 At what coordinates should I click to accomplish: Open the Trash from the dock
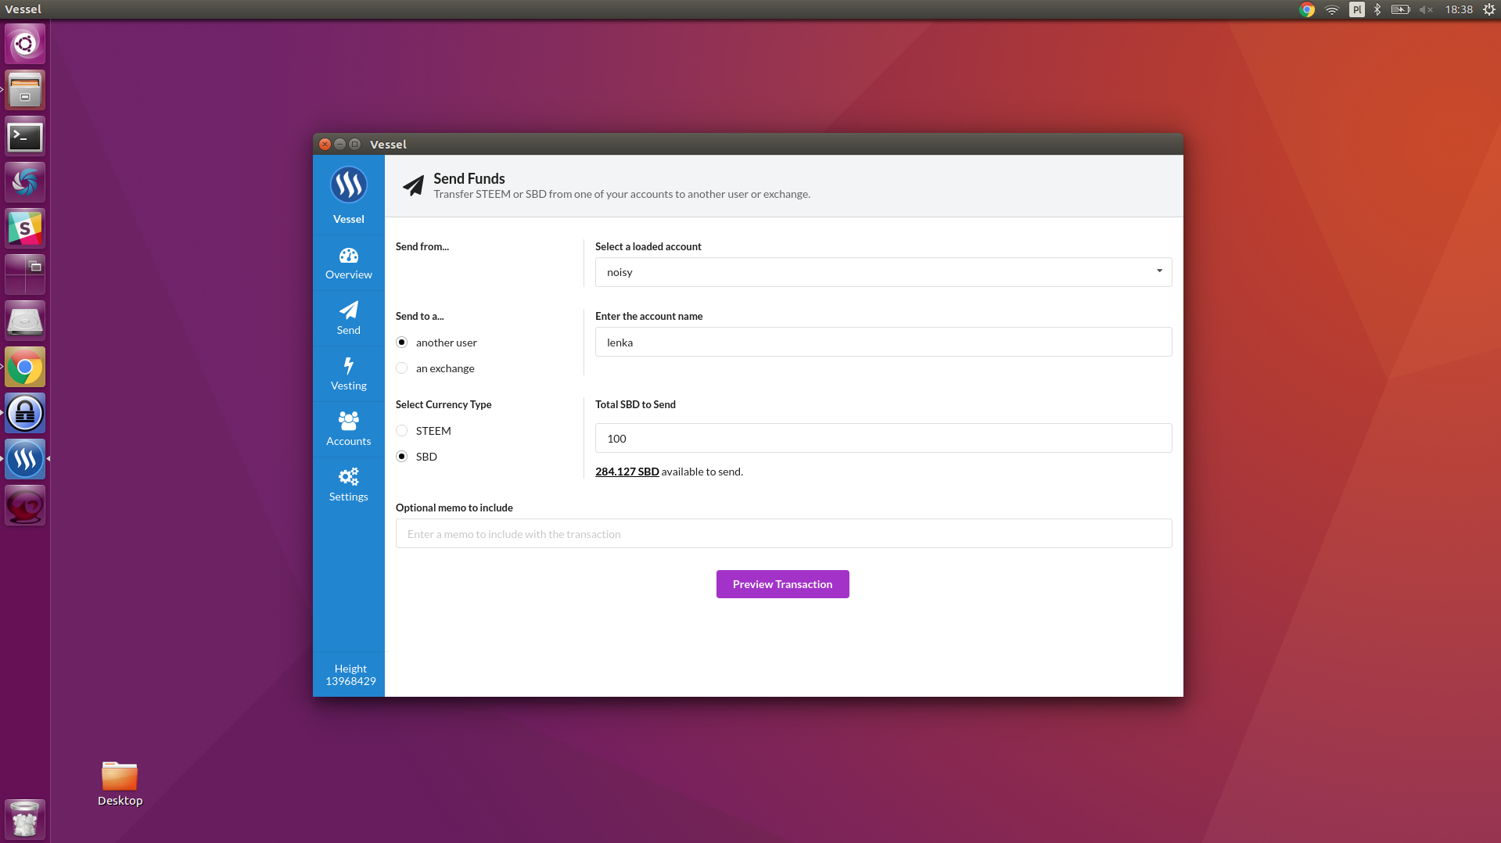click(25, 819)
